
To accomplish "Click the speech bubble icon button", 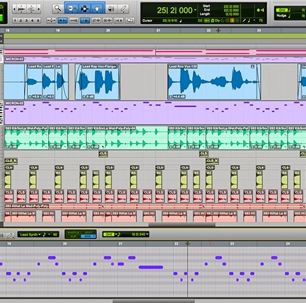I will click(130, 20).
